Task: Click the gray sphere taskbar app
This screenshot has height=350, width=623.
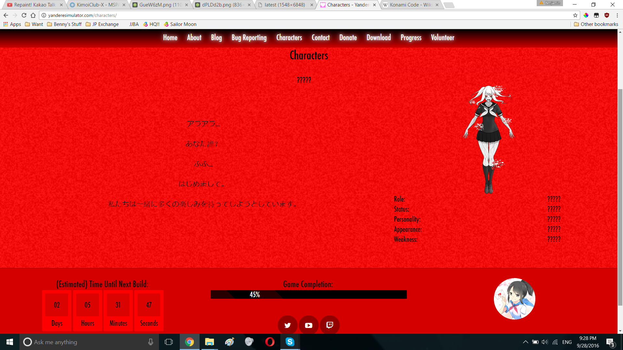Action: click(249, 342)
